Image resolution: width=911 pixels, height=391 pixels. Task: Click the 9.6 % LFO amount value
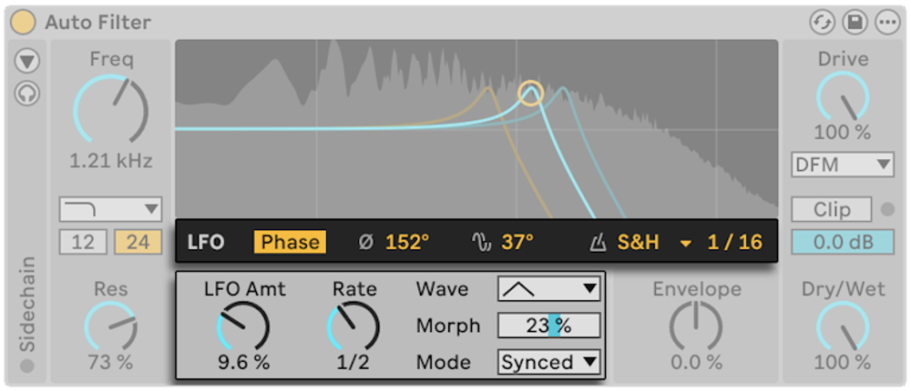pos(244,363)
